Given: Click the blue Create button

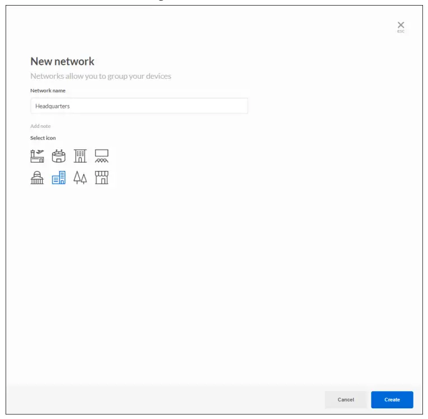Looking at the screenshot, I should tap(392, 399).
